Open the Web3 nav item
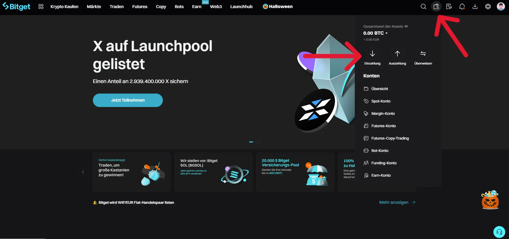 216,6
